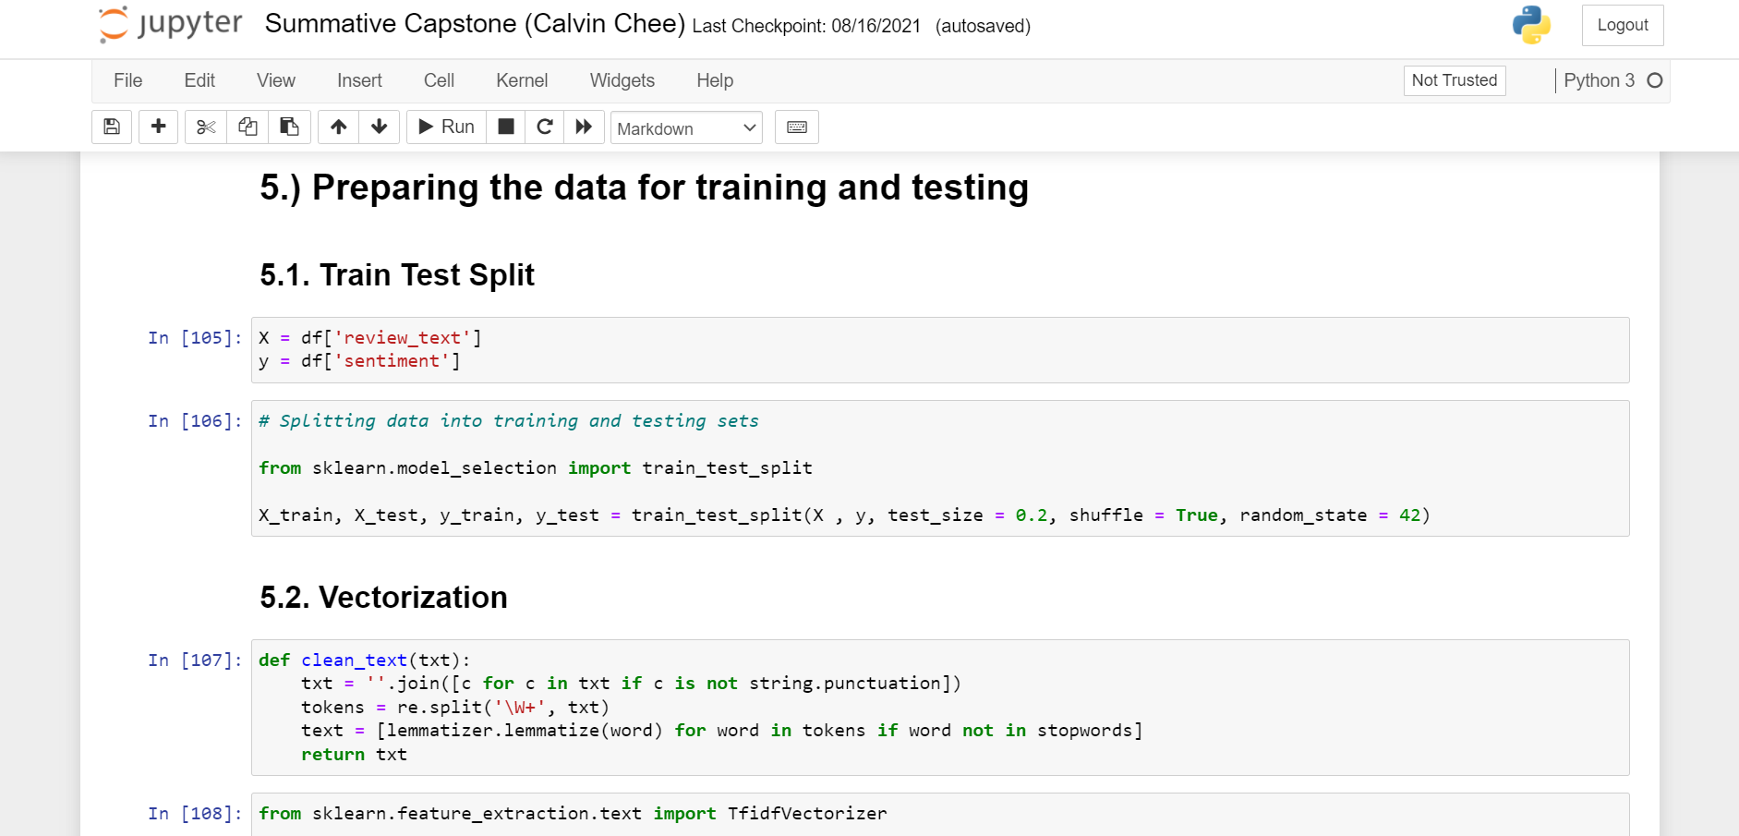
Task: Click the Logout button
Action: point(1622,25)
